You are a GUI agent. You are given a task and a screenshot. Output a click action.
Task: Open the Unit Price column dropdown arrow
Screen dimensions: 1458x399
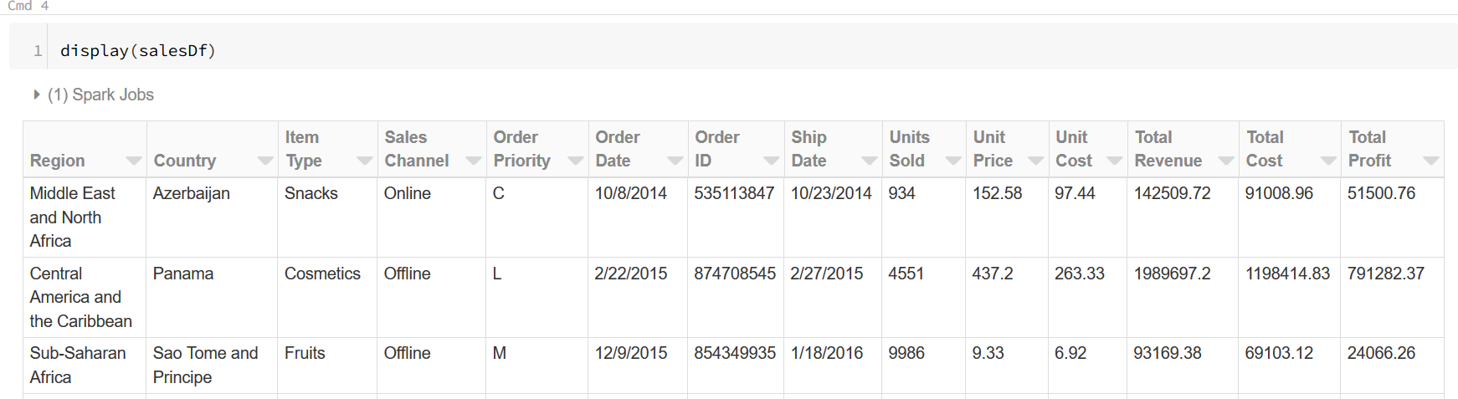coord(1036,161)
